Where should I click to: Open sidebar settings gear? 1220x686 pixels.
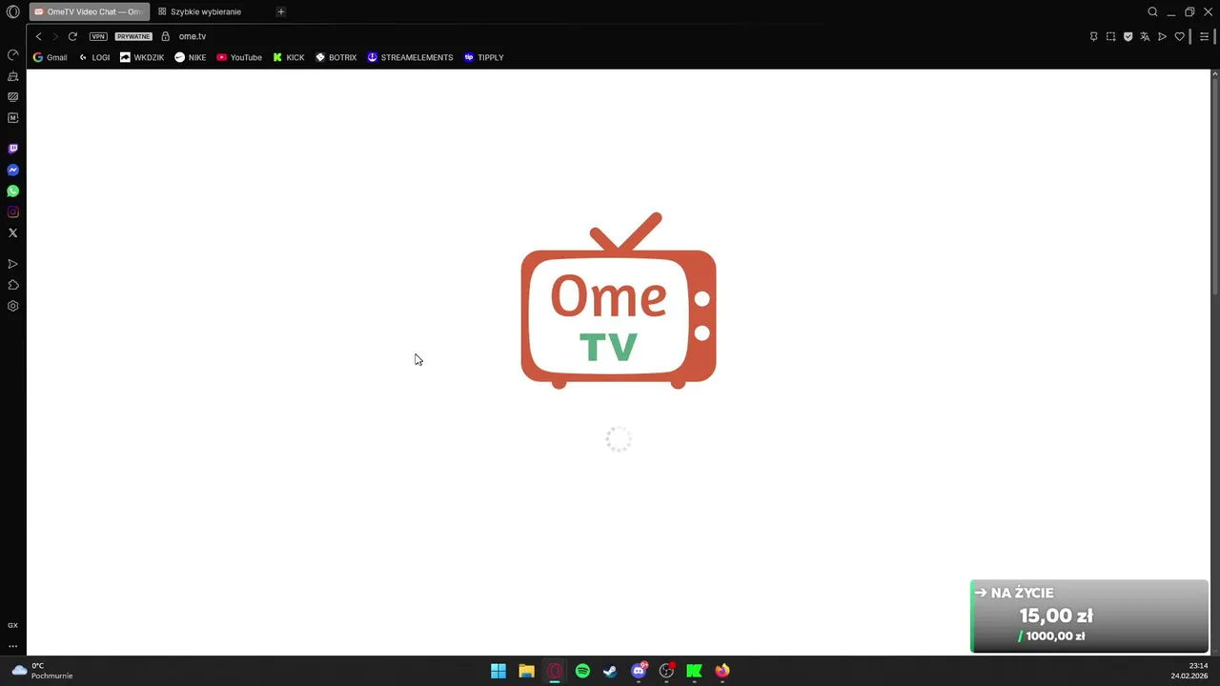(x=13, y=306)
